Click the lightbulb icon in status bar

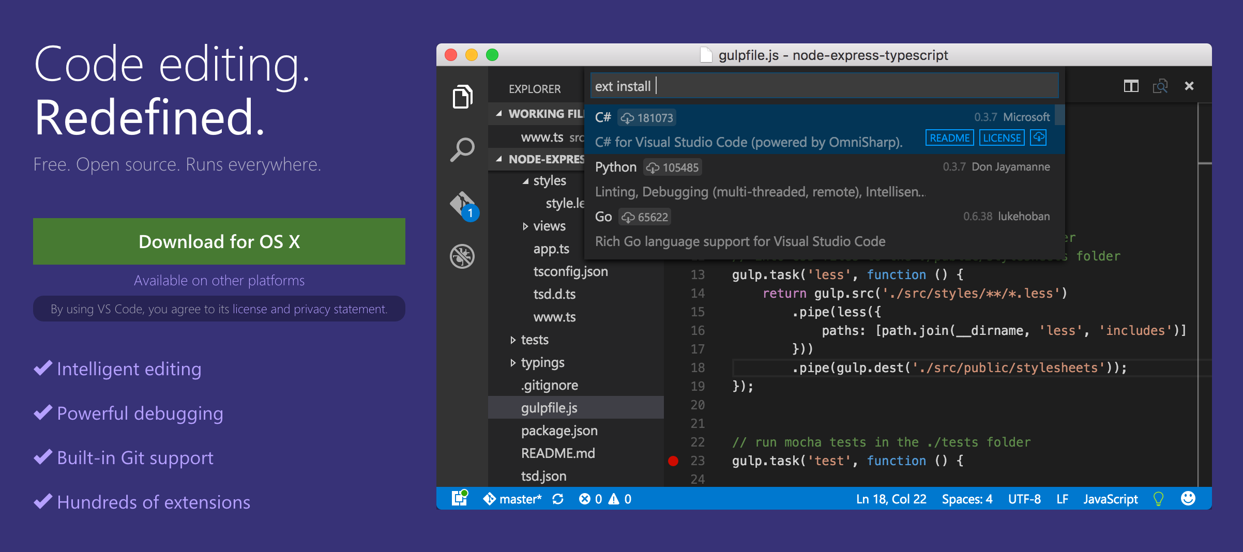click(x=1159, y=499)
